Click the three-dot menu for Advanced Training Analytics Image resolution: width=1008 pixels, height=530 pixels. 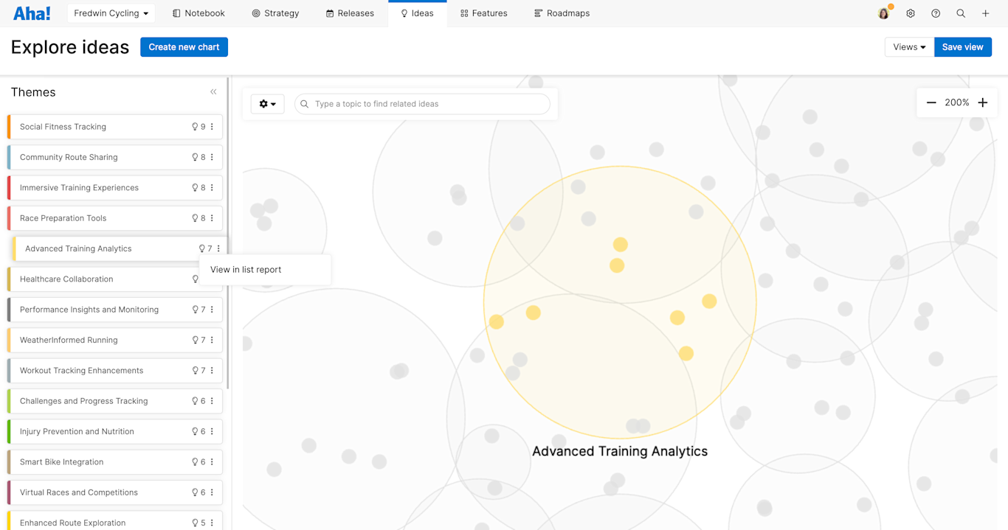(218, 248)
